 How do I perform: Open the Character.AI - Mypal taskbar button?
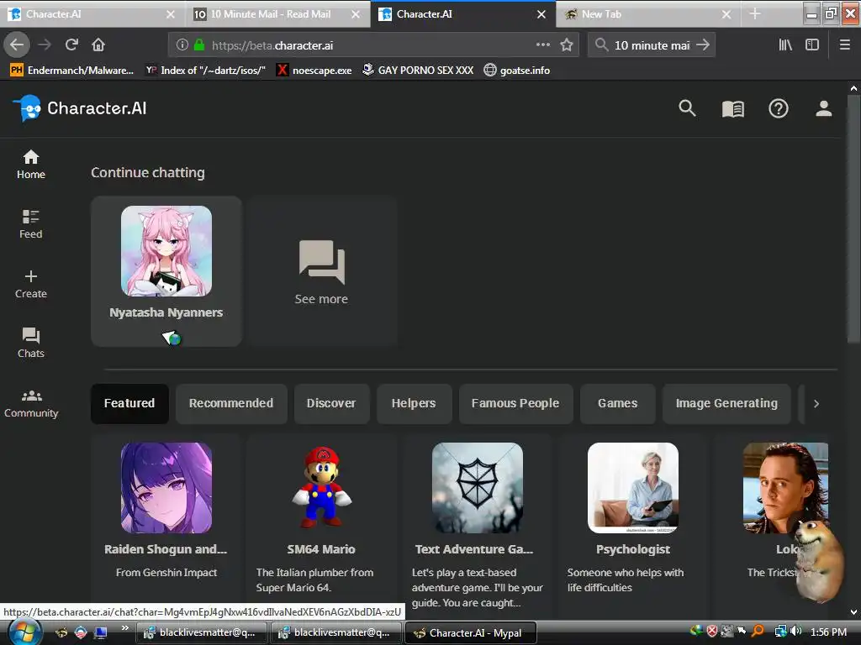pyautogui.click(x=470, y=633)
